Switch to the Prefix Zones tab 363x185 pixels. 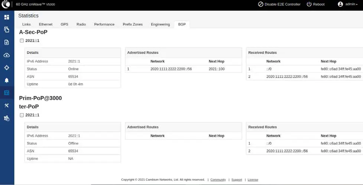pos(133,24)
